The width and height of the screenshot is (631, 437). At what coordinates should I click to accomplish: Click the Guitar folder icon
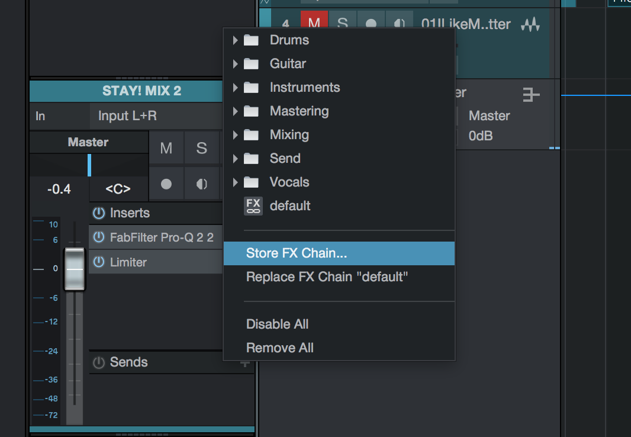point(252,64)
